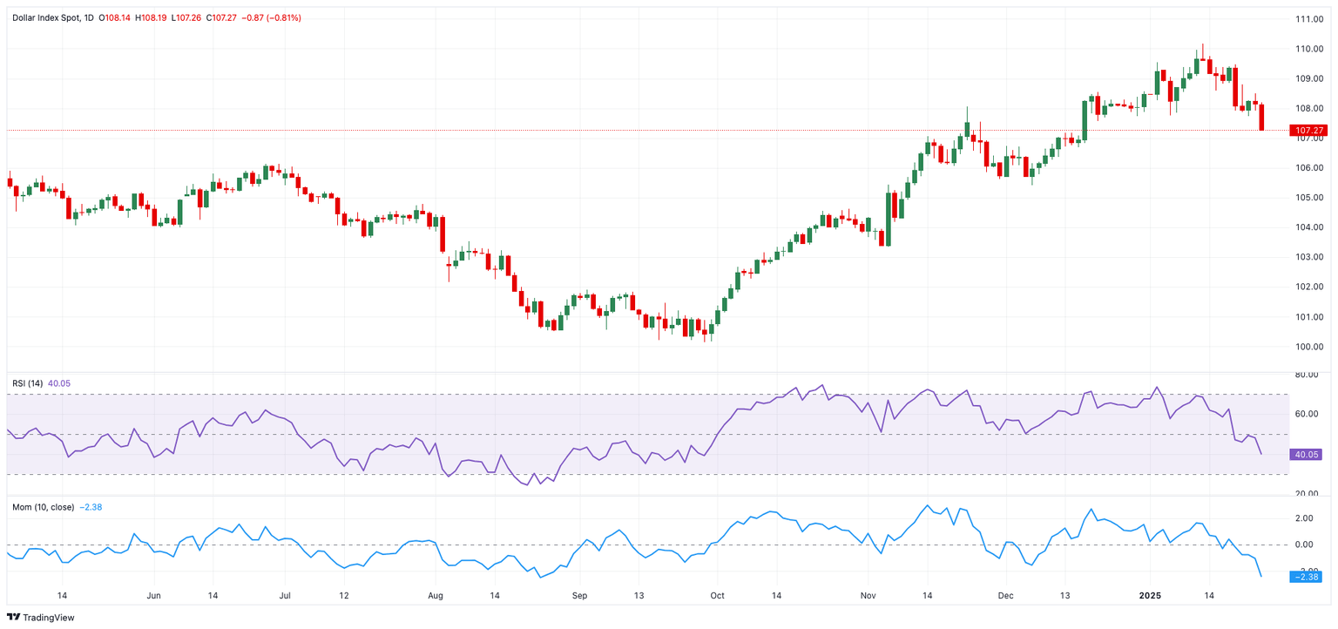Click the 0.00 level on the momentum scale
Screen dimensions: 1338x629
[x=1304, y=544]
